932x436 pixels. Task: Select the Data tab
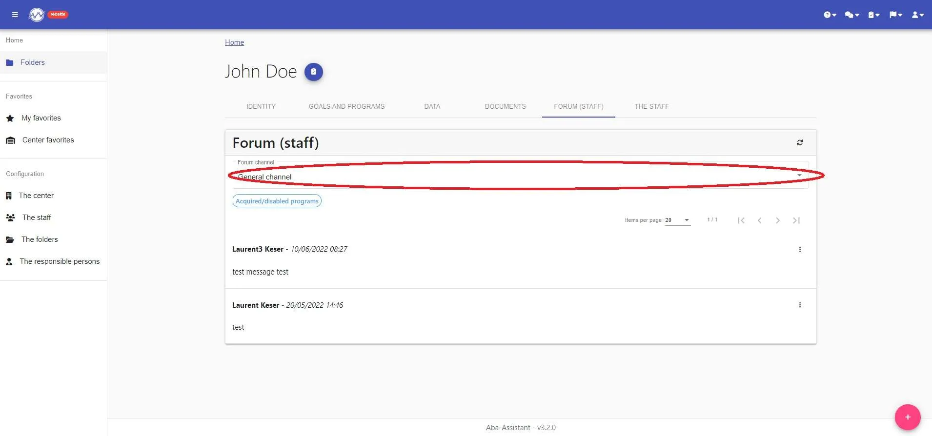(432, 106)
